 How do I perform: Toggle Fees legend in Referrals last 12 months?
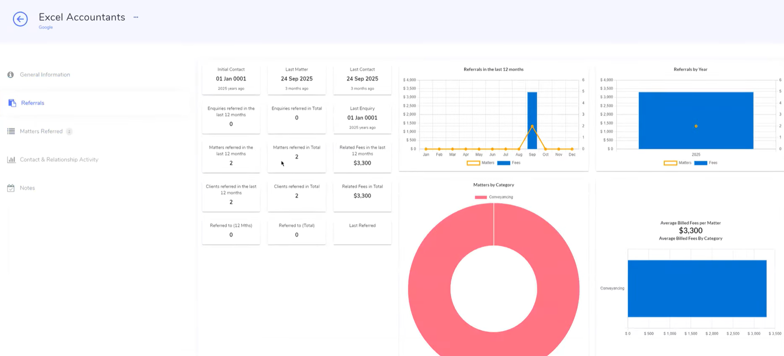(509, 163)
